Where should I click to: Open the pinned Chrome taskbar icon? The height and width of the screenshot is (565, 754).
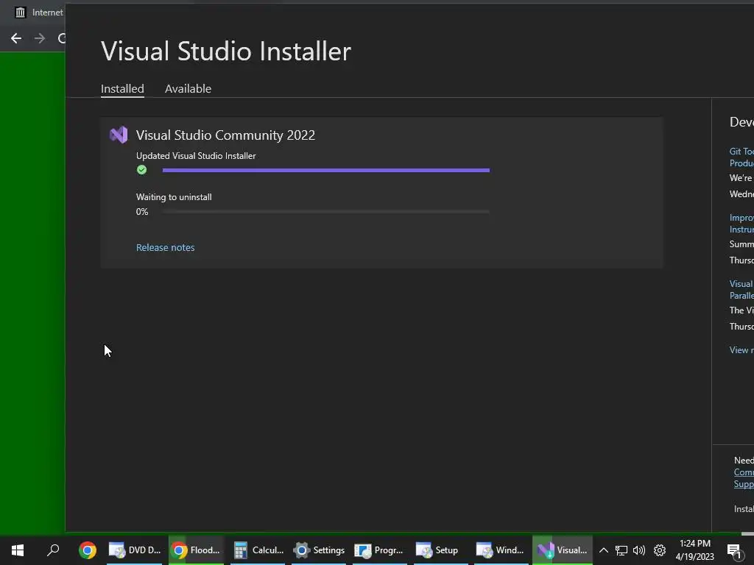(x=88, y=550)
